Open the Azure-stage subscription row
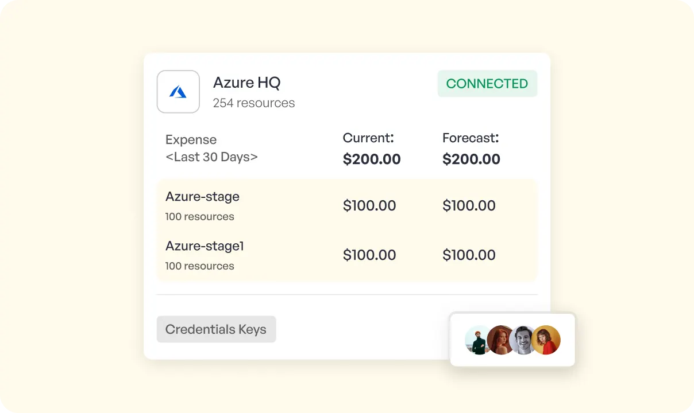Screen dimensions: 694x413 (202, 197)
